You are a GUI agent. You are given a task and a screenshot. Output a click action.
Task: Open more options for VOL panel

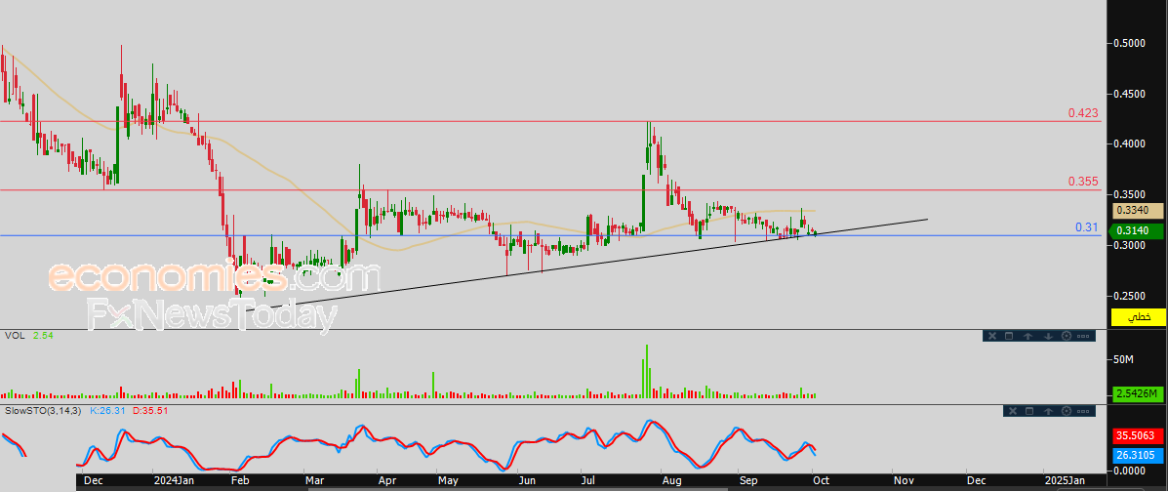[x=1083, y=337]
